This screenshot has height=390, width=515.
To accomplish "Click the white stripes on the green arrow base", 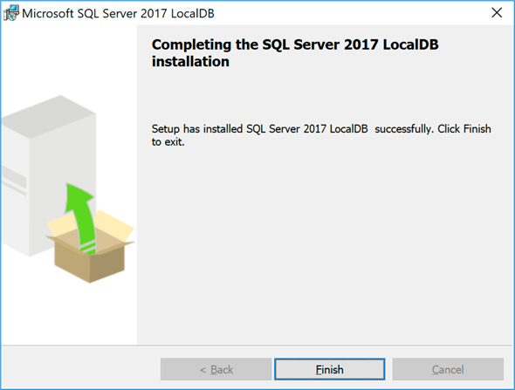I will pyautogui.click(x=88, y=249).
